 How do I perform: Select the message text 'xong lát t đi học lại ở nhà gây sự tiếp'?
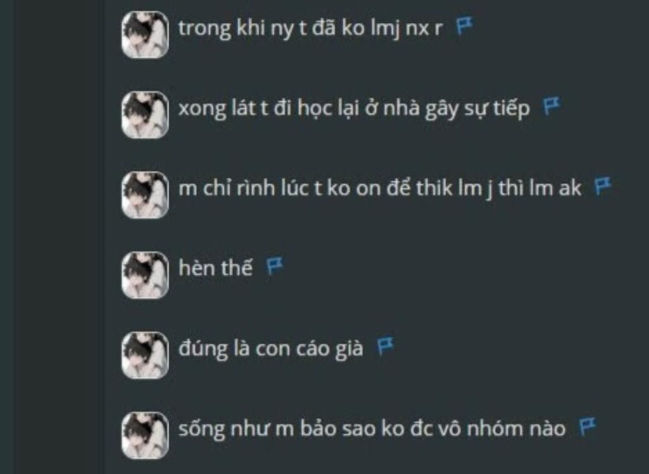(x=354, y=109)
